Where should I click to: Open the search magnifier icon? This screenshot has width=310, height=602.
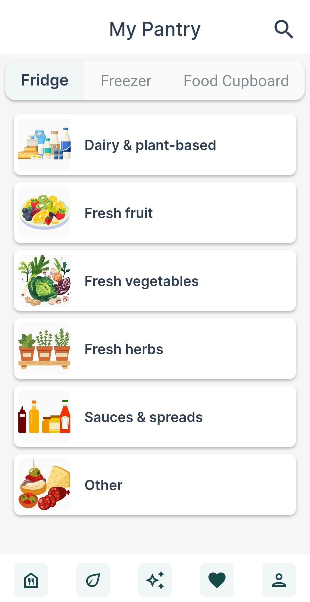[x=284, y=29]
